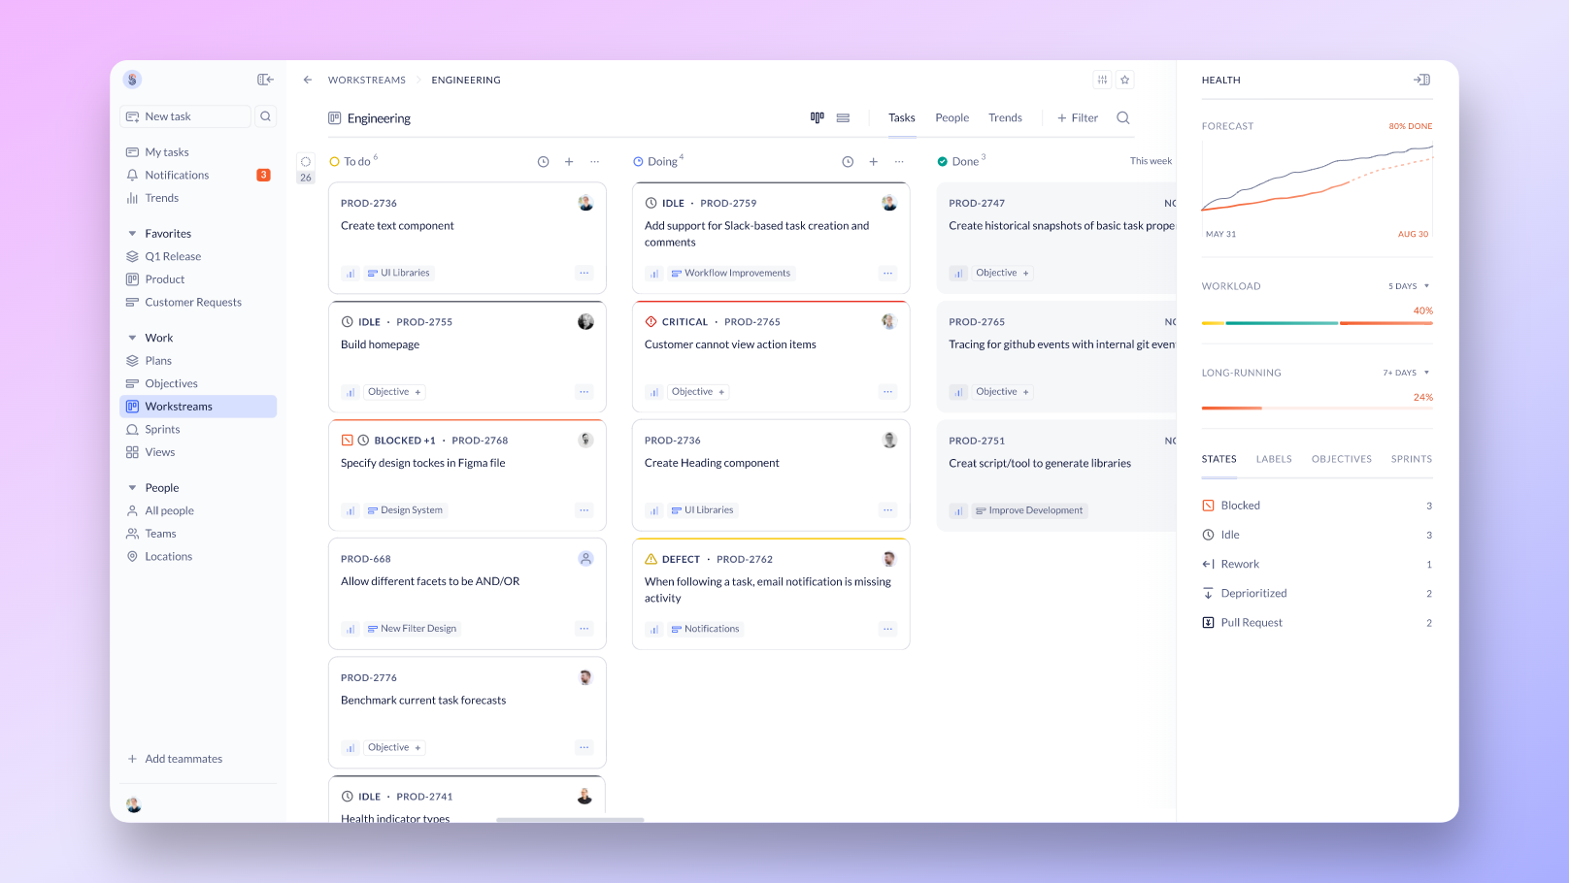Screen dimensions: 1569x883
Task: Click assignee avatar on PROD-2776 card
Action: (x=585, y=677)
